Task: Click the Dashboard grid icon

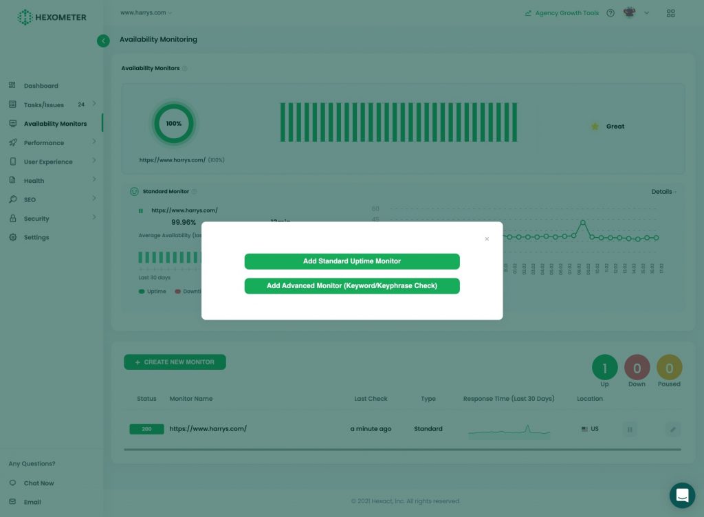Action: [12, 85]
